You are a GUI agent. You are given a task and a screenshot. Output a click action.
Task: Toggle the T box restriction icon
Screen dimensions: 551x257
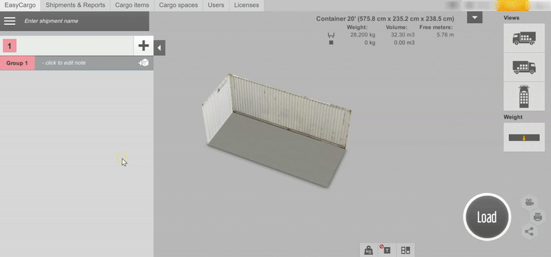pyautogui.click(x=387, y=250)
